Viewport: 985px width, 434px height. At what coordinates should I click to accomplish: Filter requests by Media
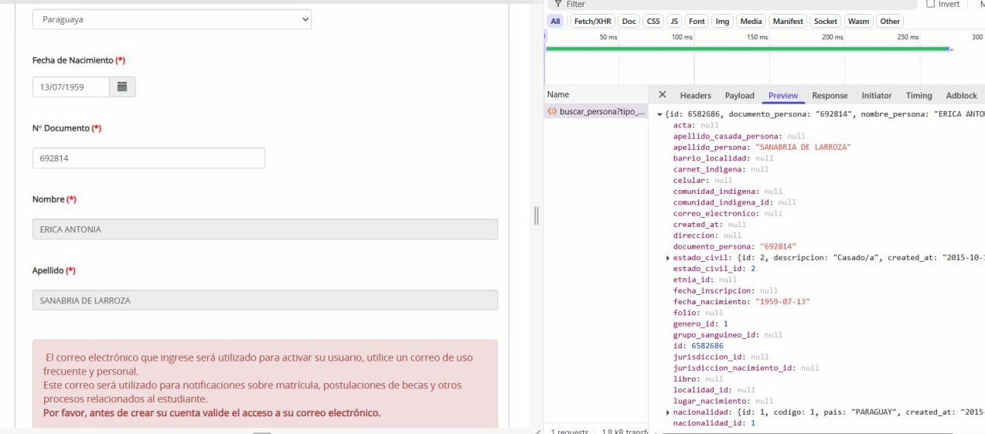click(750, 22)
